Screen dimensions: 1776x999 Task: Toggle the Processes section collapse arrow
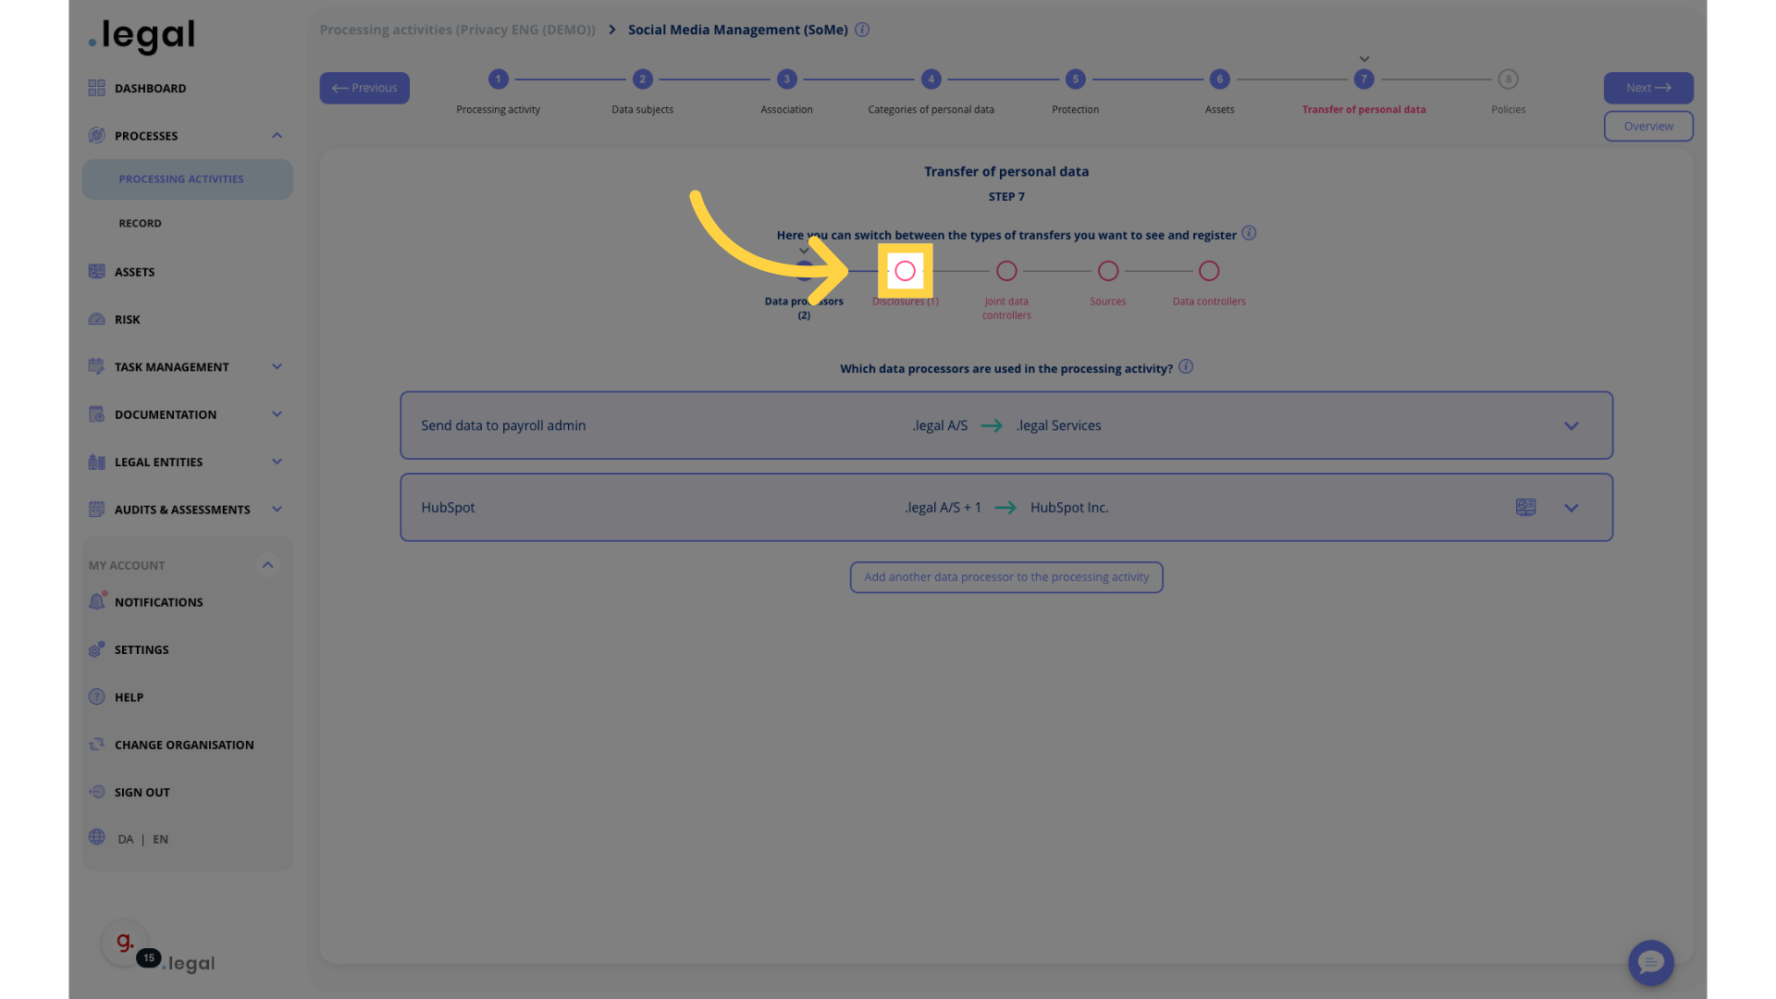click(277, 135)
